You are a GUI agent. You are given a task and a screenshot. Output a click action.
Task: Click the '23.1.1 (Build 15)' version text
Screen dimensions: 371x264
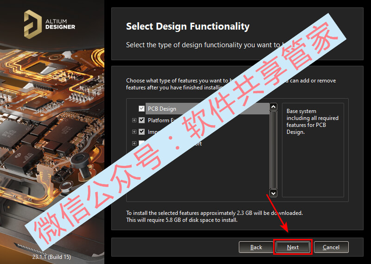(51, 257)
